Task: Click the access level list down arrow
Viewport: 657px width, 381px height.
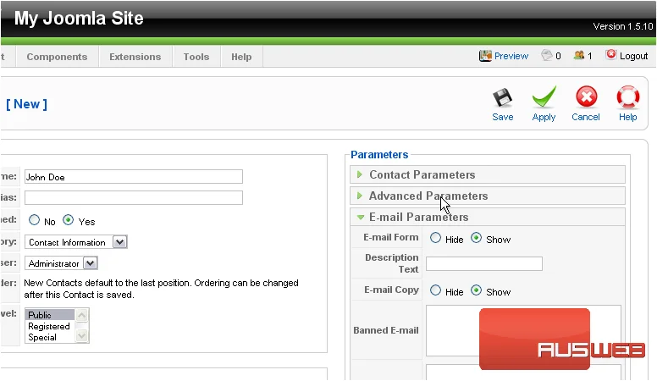Action: 82,336
